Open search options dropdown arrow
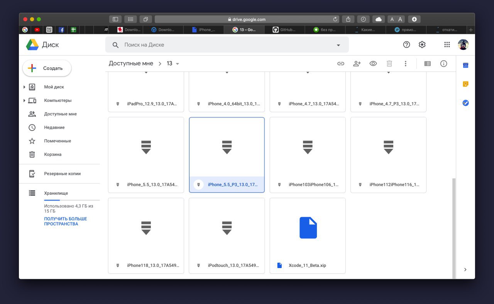This screenshot has height=304, width=494. click(338, 45)
